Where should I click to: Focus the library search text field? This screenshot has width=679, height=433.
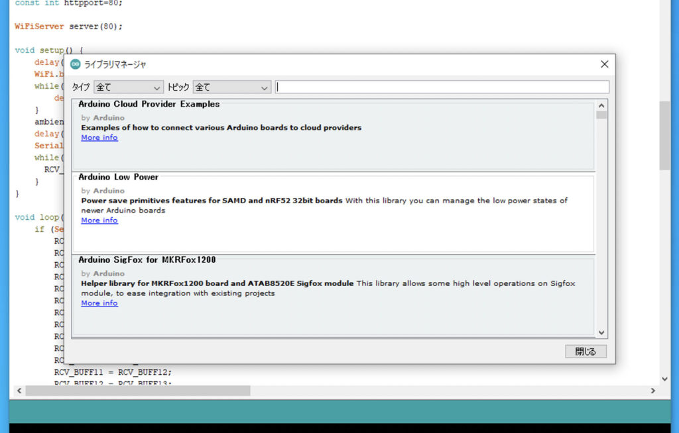[x=442, y=87]
